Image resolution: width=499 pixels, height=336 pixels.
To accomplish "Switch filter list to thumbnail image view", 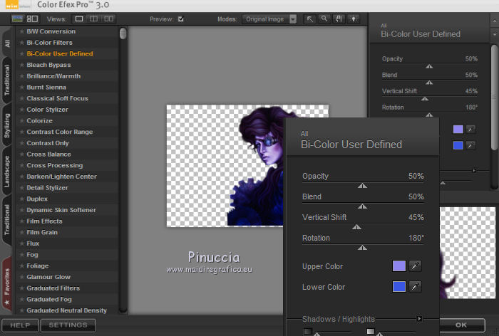I will point(17,19).
